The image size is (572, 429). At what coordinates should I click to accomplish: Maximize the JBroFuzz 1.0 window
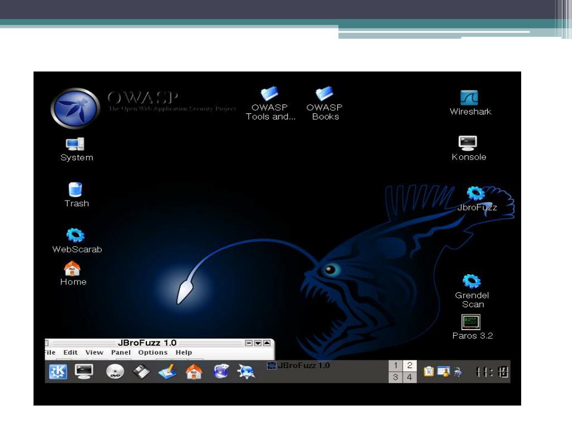(267, 343)
